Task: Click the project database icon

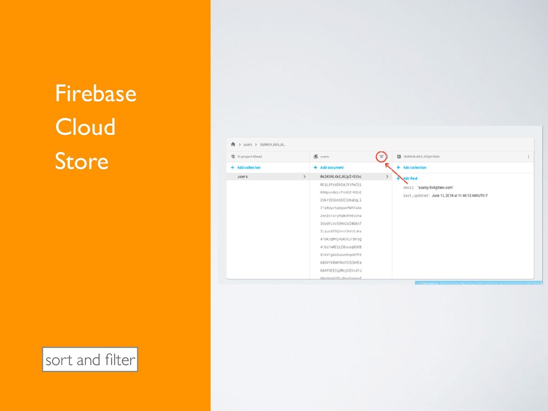Action: click(233, 157)
